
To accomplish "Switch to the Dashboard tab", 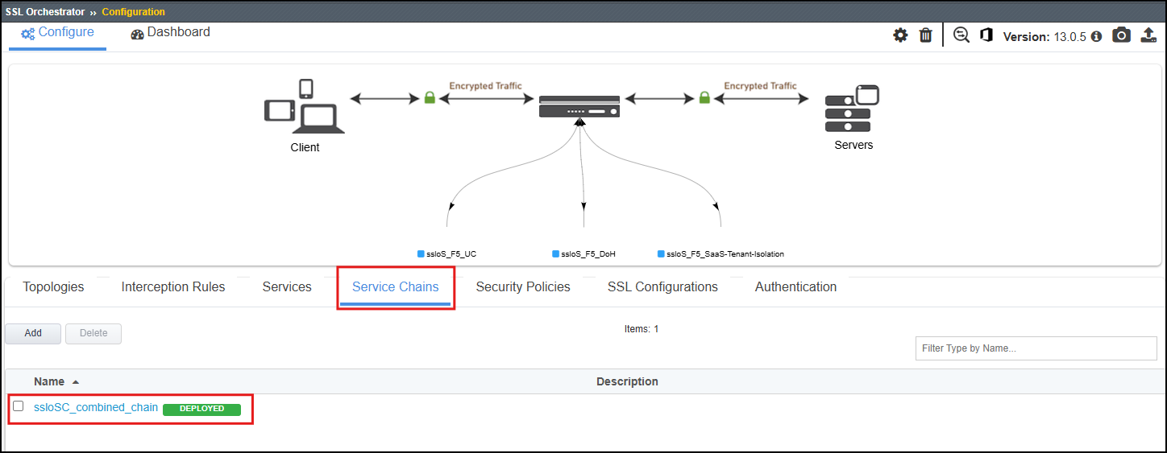I will (170, 33).
